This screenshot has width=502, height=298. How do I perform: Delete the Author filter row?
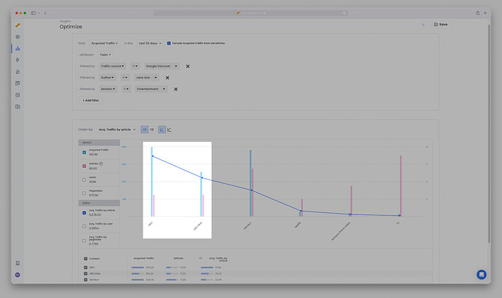tap(167, 78)
